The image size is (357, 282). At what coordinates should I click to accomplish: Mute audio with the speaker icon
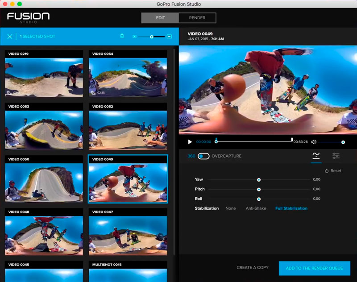314,142
